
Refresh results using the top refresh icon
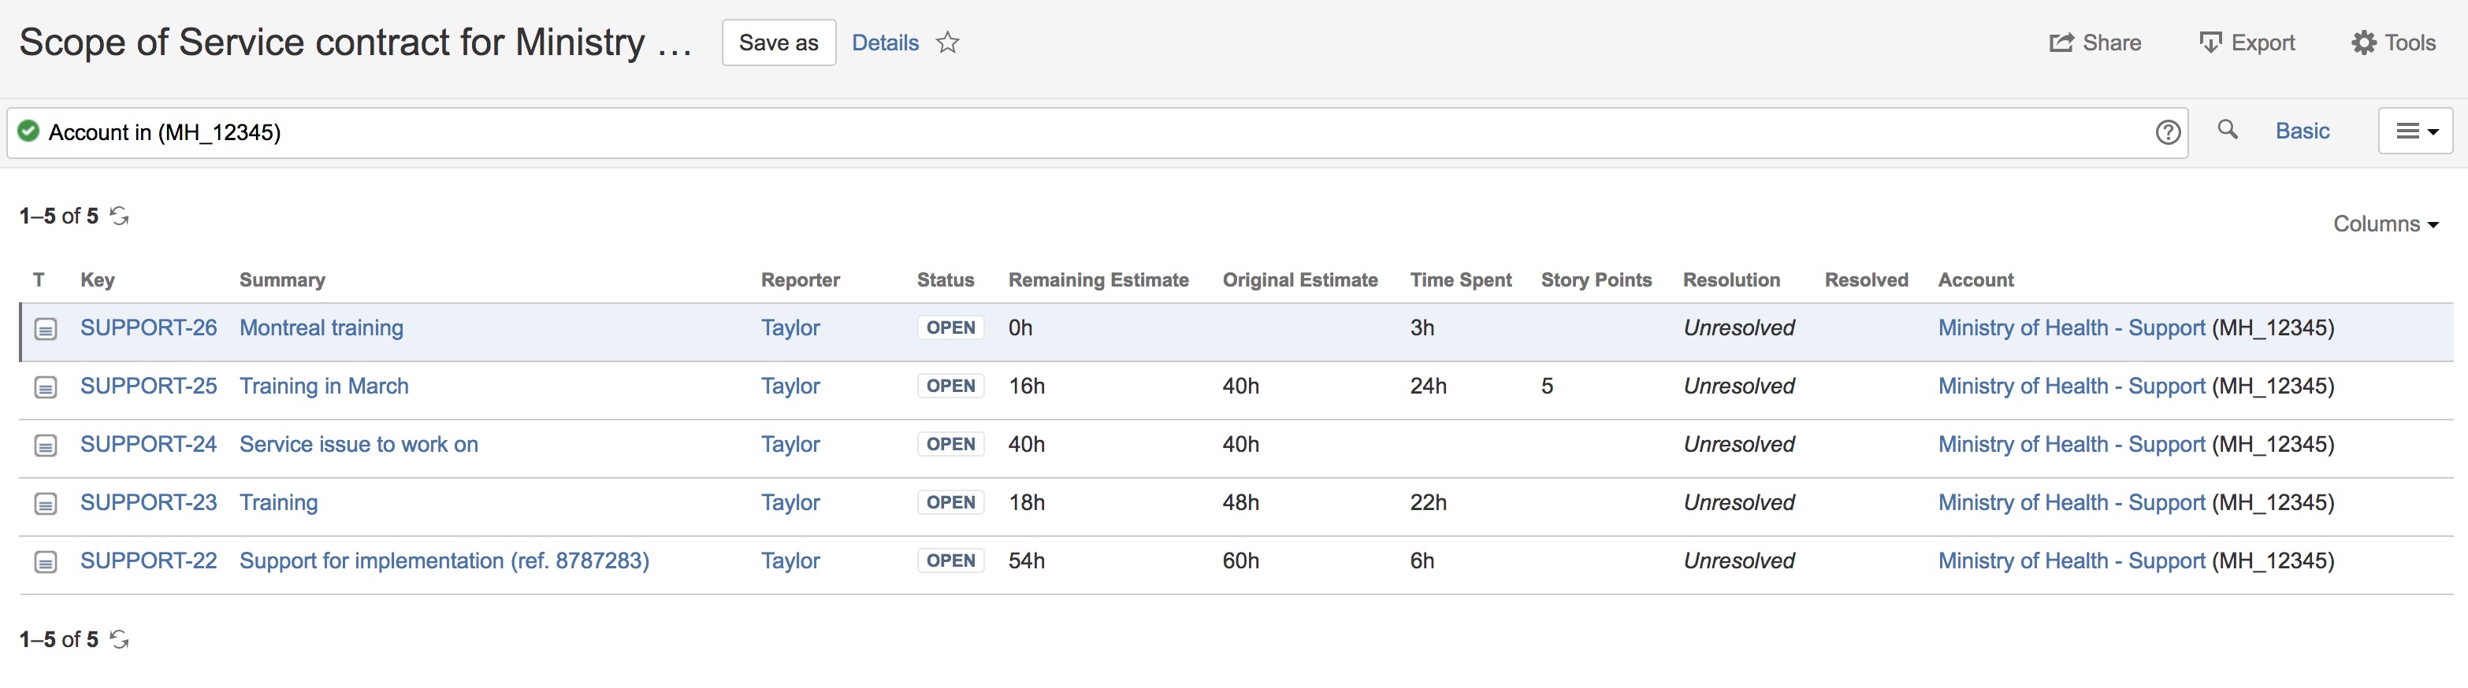(x=120, y=216)
